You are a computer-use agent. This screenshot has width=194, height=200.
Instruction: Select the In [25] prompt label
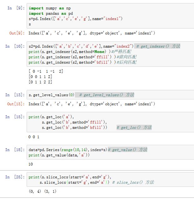(x=15, y=177)
